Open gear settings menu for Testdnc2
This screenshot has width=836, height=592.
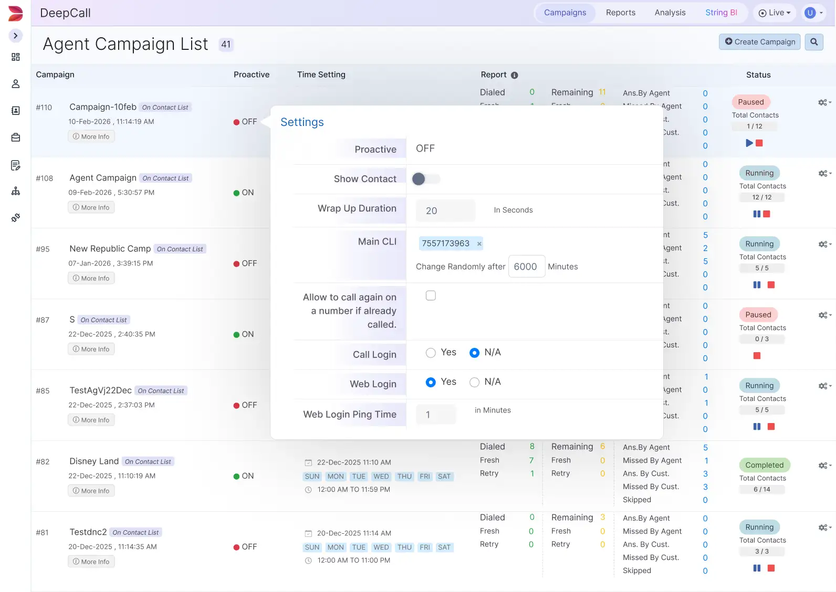point(824,527)
